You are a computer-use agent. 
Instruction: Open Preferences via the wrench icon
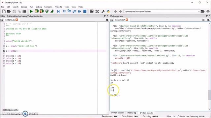click(103, 11)
